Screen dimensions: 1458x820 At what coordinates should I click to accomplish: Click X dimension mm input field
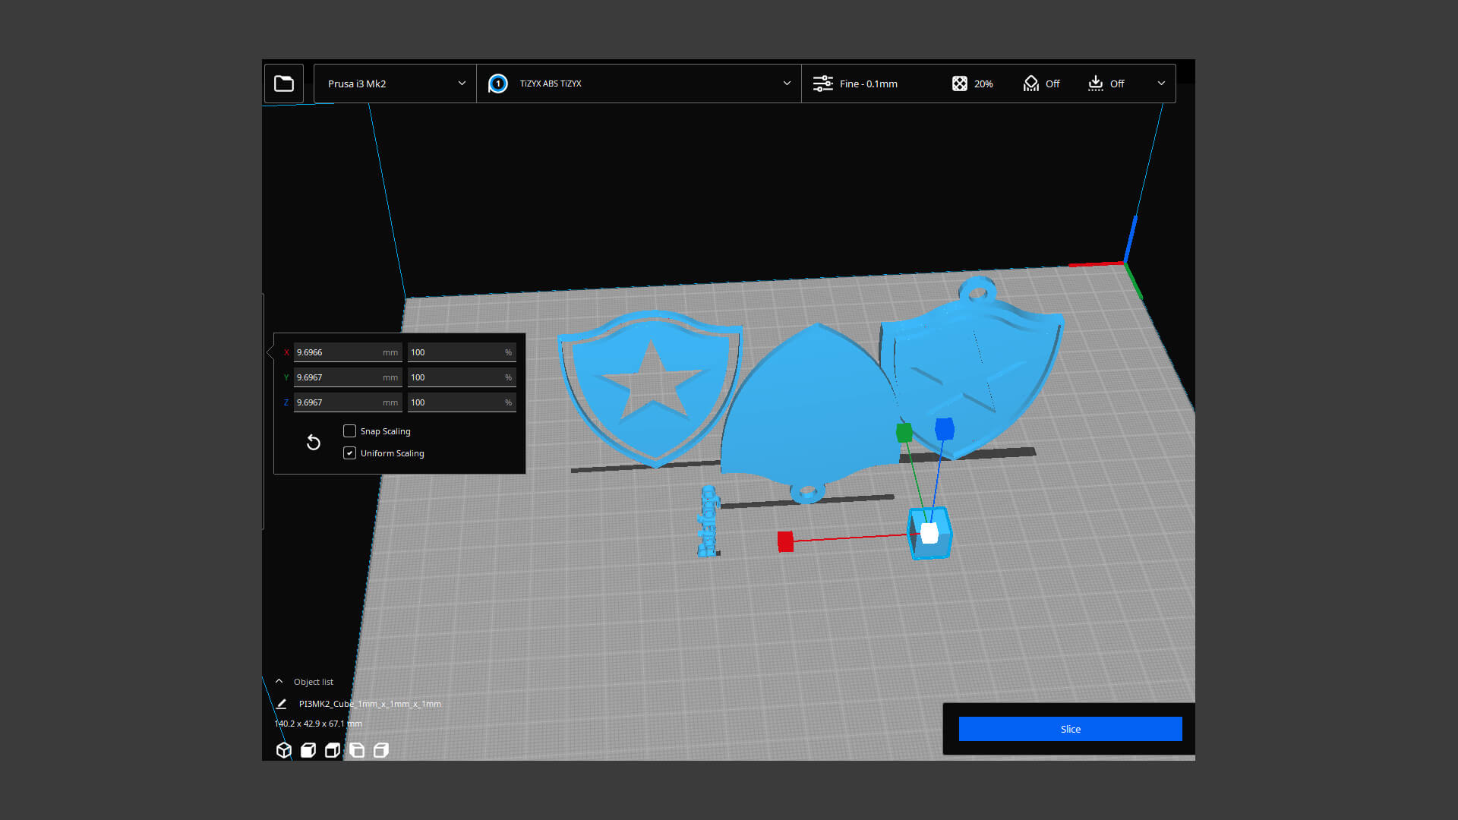click(338, 352)
